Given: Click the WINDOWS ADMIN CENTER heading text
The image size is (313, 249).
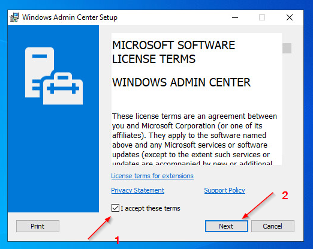Looking at the screenshot, I should coord(181,82).
